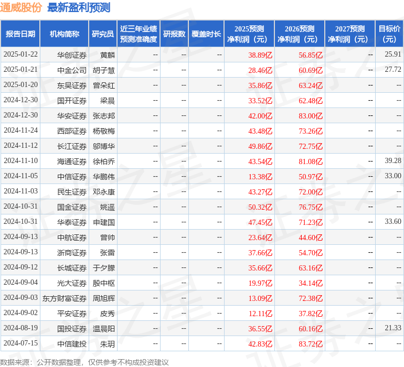The image size is (404, 367).
Task: Click researcher name 殷中枢
Action: pos(104,283)
